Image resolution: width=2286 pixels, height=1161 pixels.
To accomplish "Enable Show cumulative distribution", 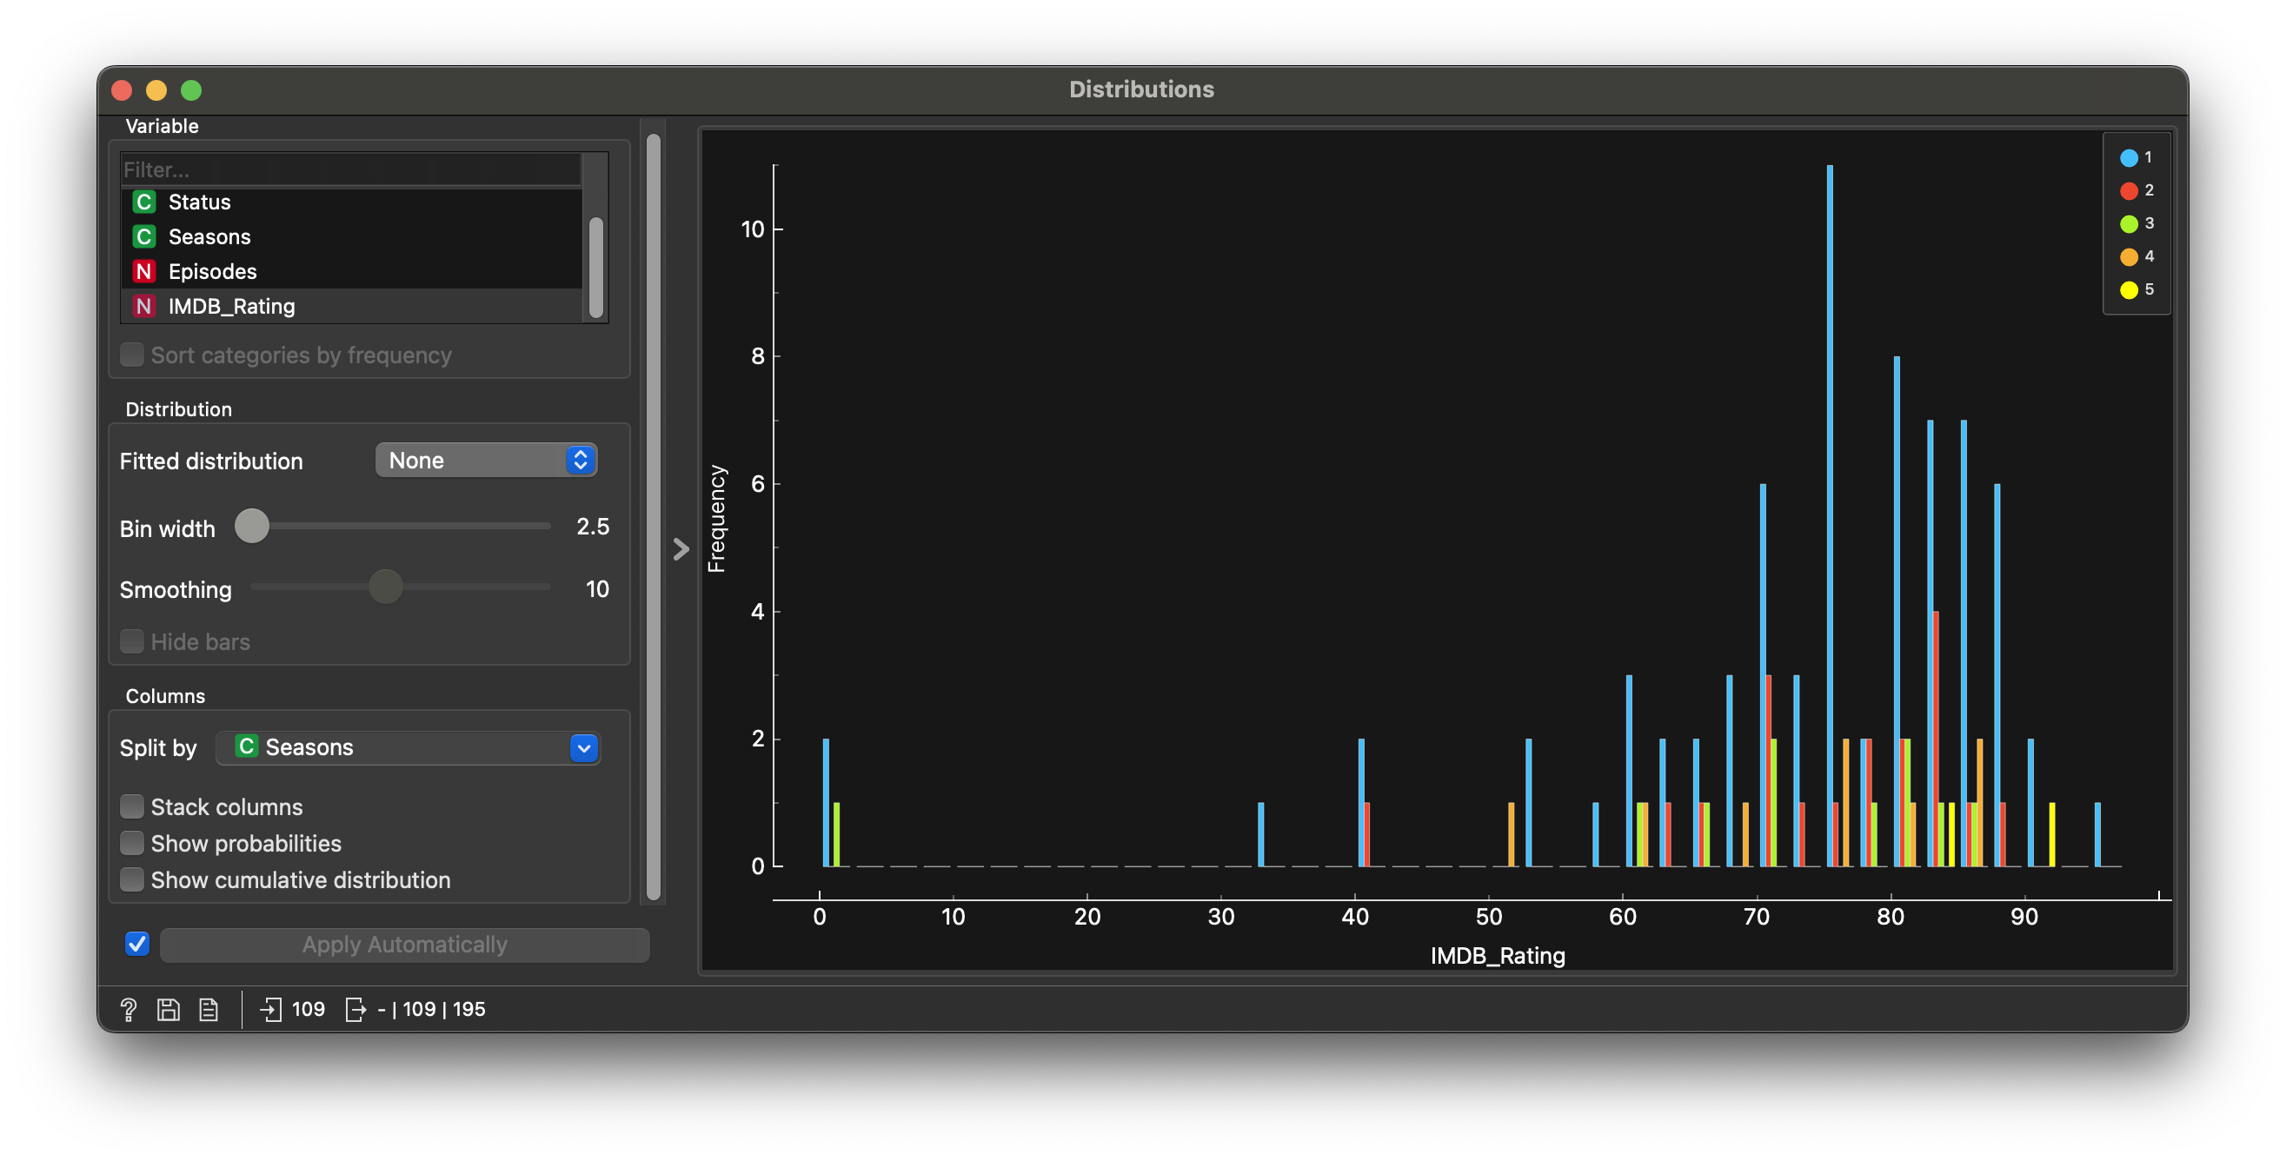I will [132, 879].
